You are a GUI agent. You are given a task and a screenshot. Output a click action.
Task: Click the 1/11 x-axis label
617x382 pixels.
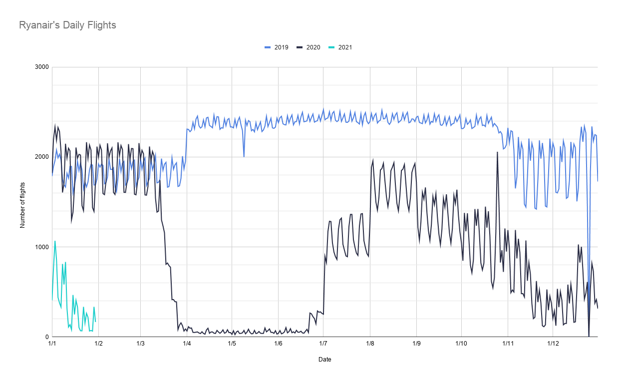[x=507, y=344]
